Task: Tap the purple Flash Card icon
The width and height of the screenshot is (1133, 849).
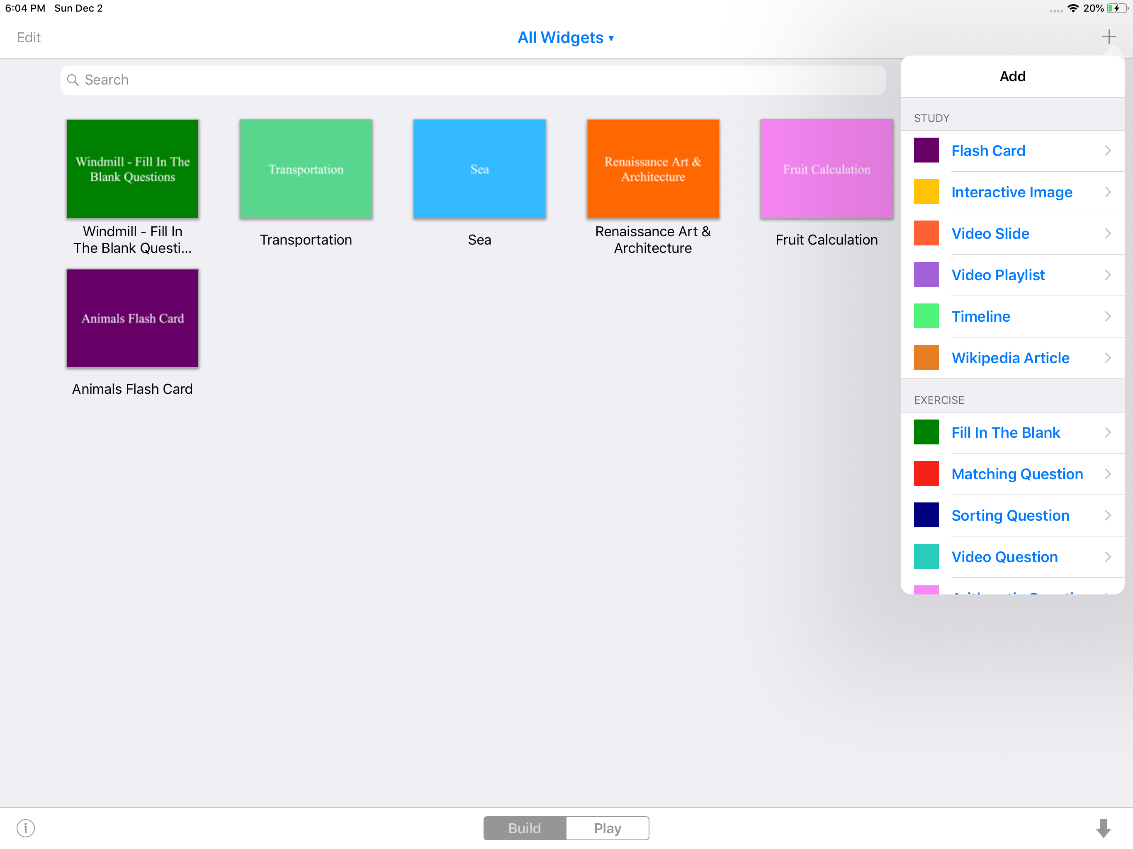Action: [x=926, y=150]
